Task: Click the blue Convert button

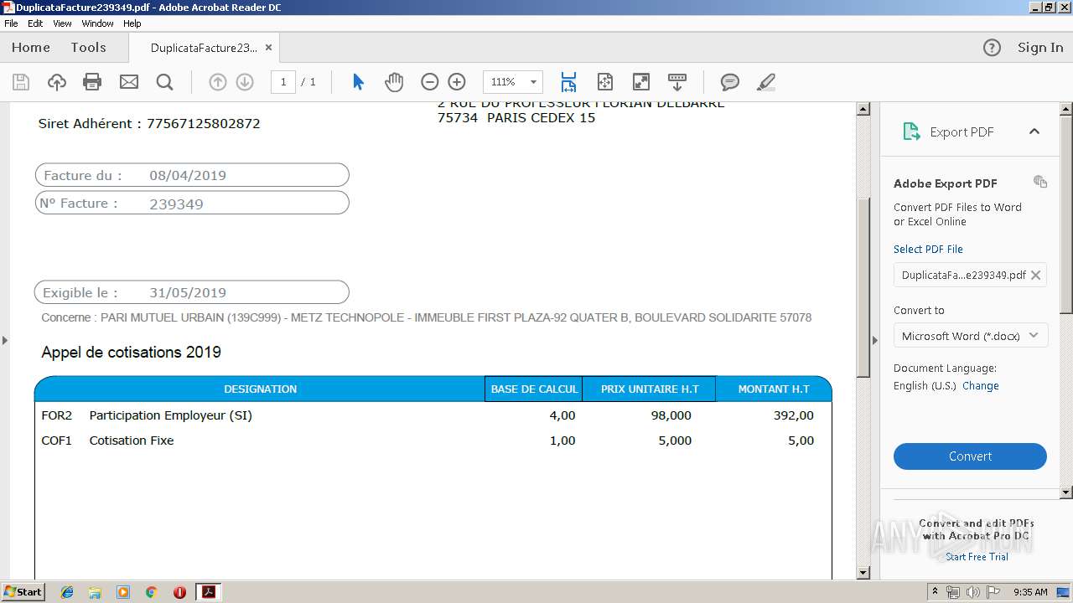Action: [x=970, y=456]
